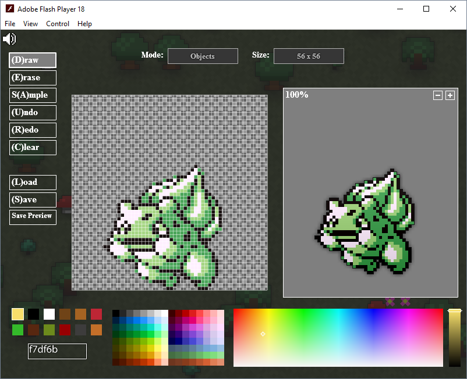Open the Help menu
Viewport: 467px width, 379px height.
[x=84, y=24]
